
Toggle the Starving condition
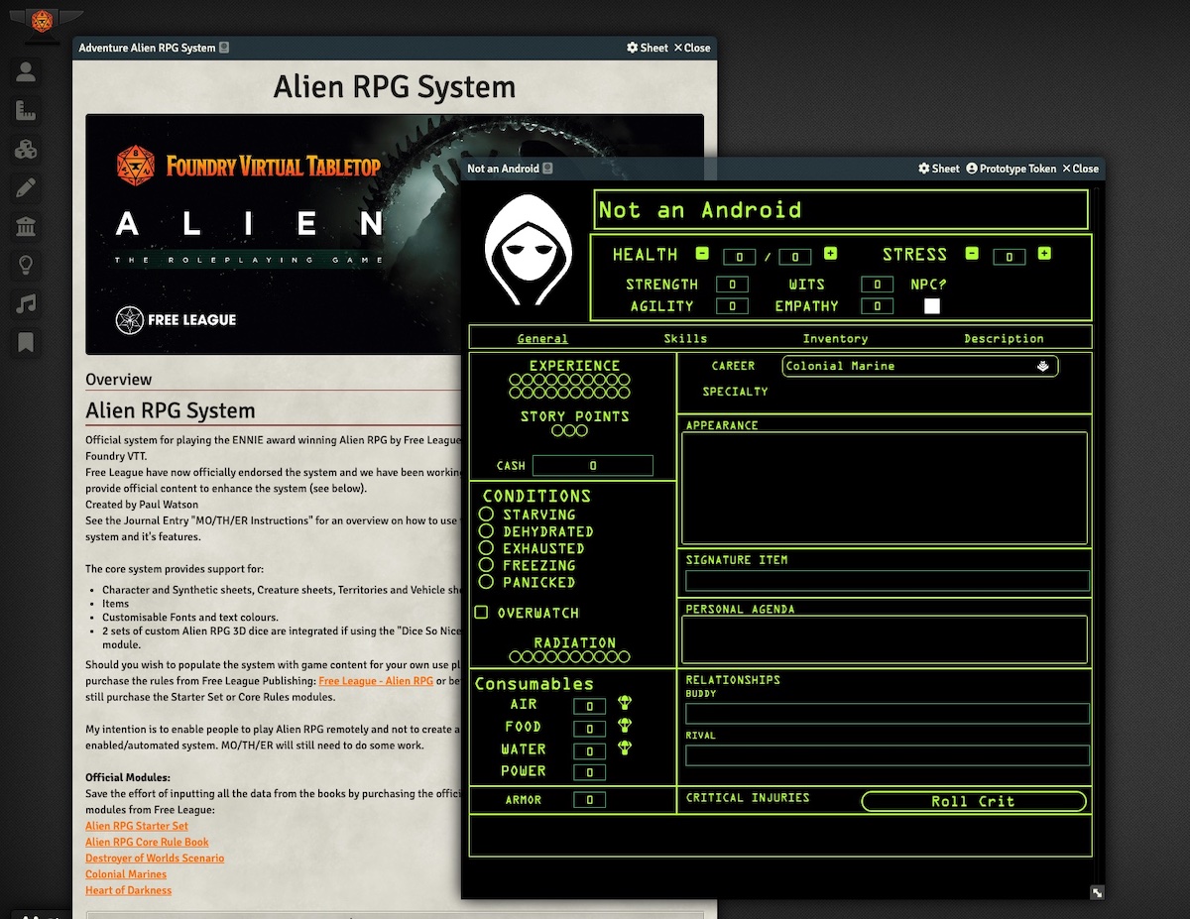(486, 515)
